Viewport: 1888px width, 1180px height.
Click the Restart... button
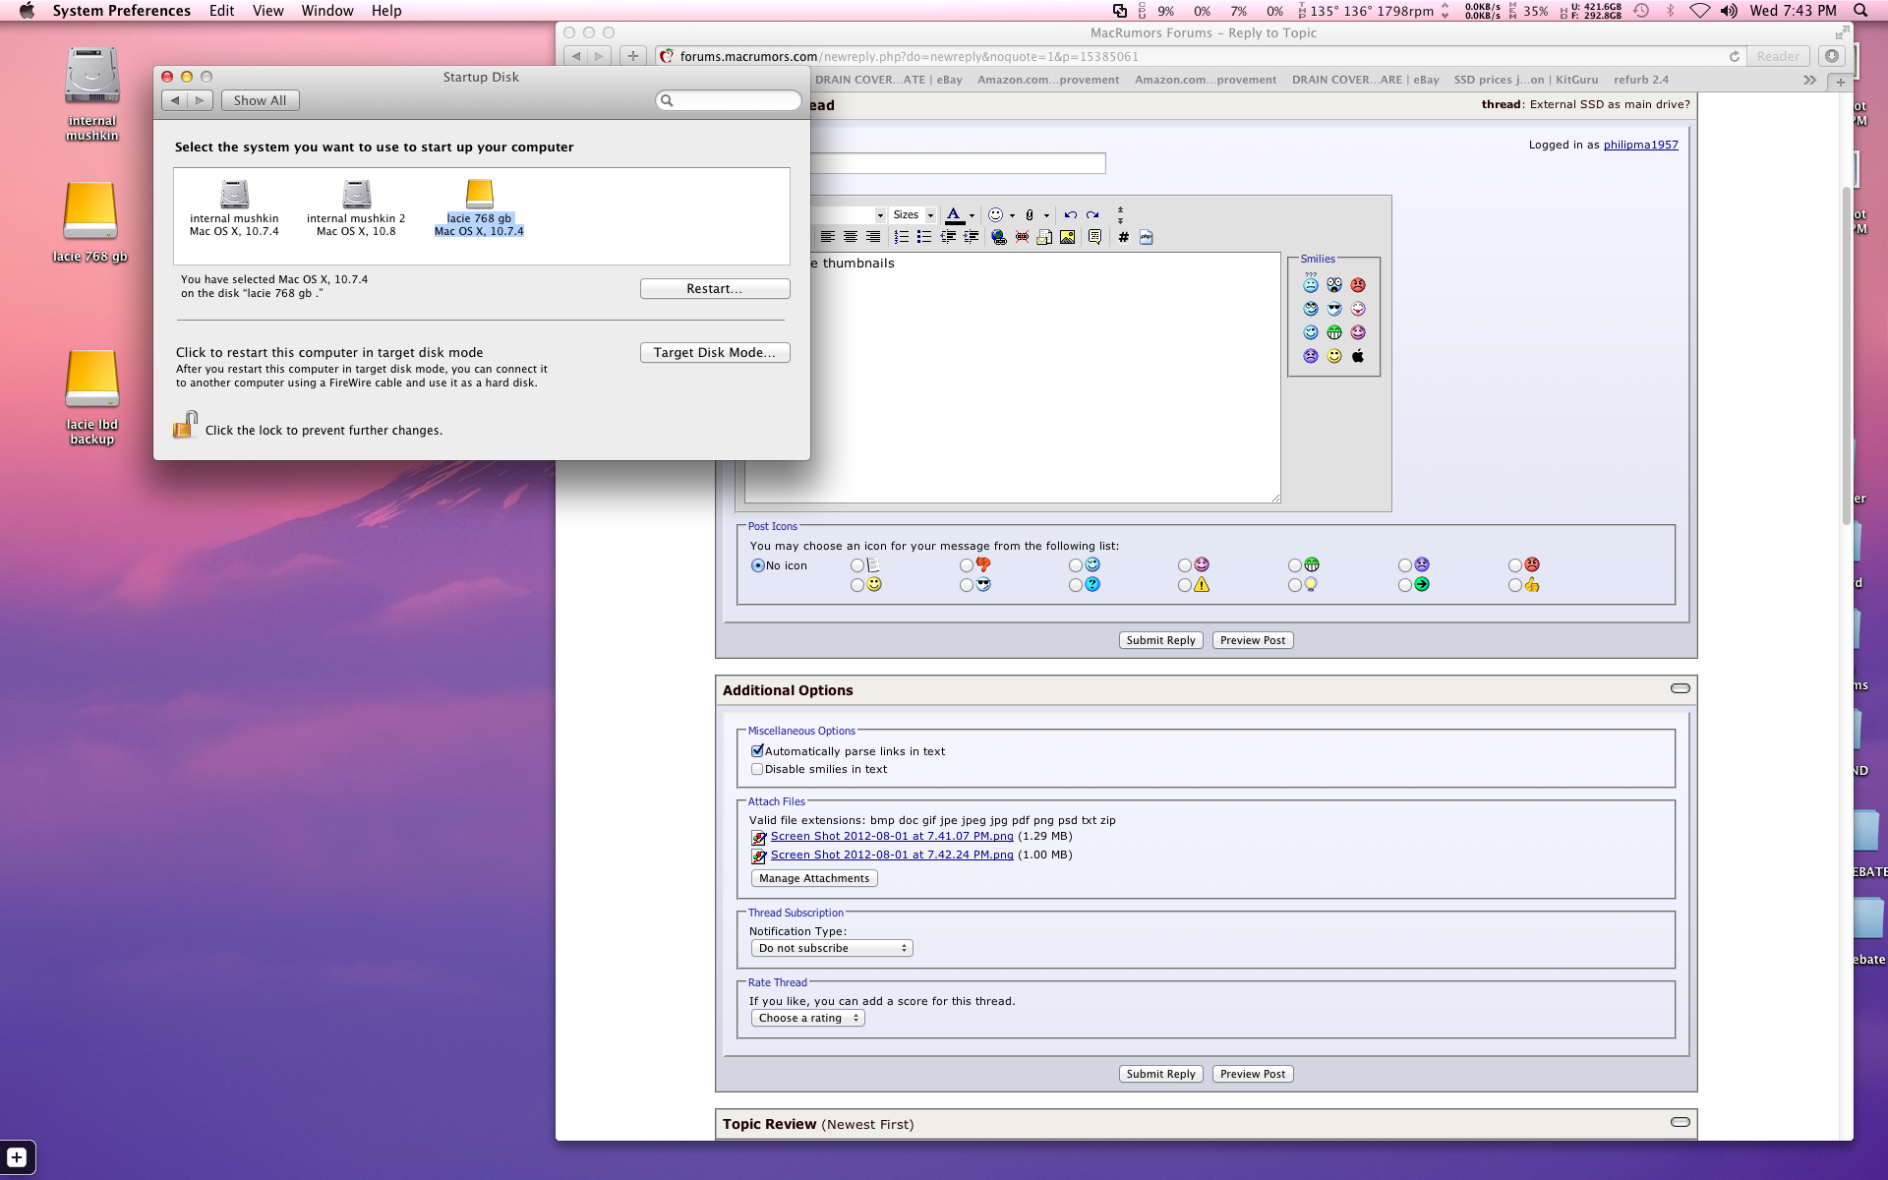[714, 288]
